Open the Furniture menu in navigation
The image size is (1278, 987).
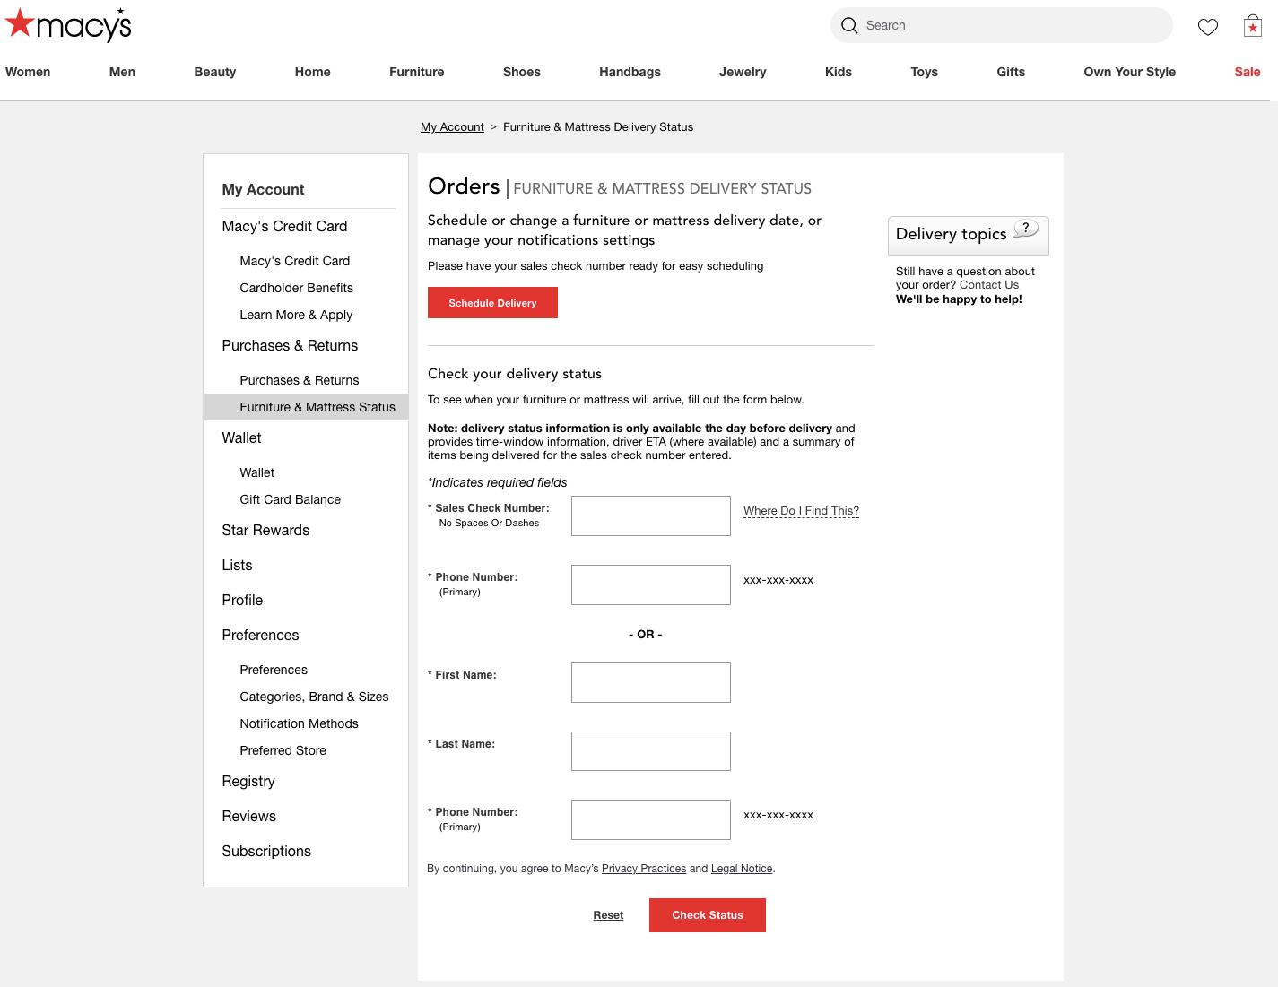pyautogui.click(x=416, y=72)
